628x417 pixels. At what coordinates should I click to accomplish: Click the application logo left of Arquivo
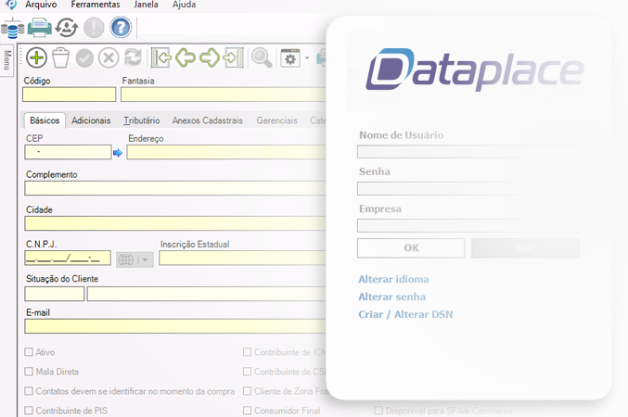pyautogui.click(x=11, y=4)
